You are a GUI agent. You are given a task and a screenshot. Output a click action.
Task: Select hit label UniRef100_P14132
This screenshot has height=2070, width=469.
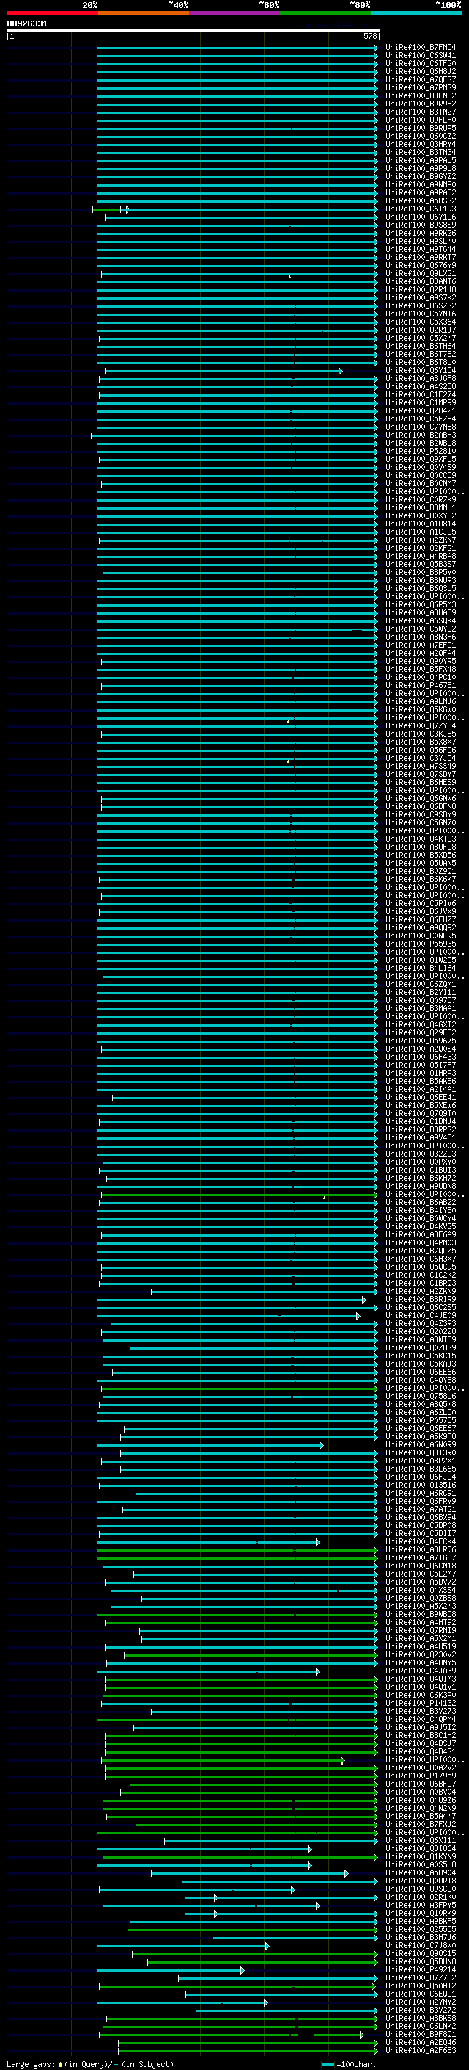(420, 1704)
